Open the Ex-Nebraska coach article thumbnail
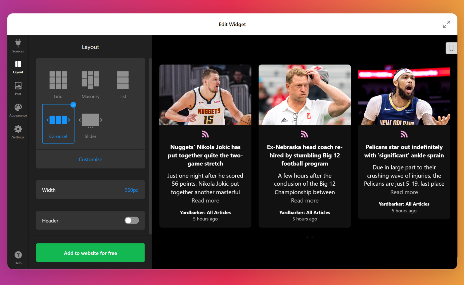Image resolution: width=464 pixels, height=285 pixels. tap(304, 95)
